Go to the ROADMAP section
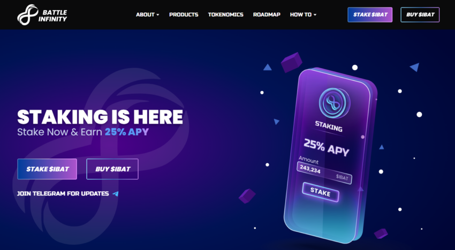The width and height of the screenshot is (455, 250). (267, 14)
